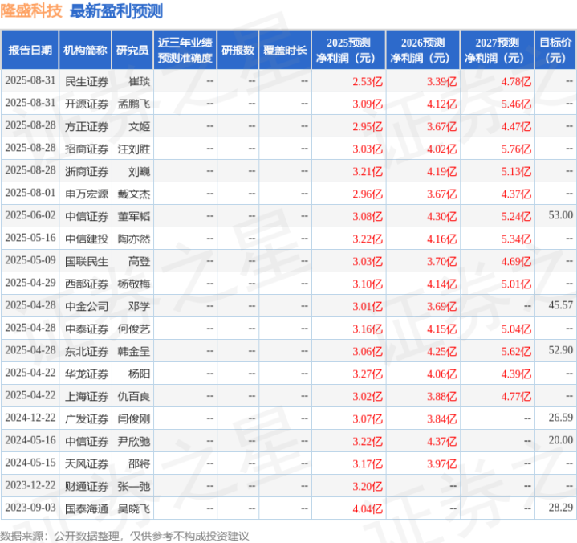Screen dimensions: 577x543
Task: Click the 最新盈利预测 heading
Action: tap(116, 11)
